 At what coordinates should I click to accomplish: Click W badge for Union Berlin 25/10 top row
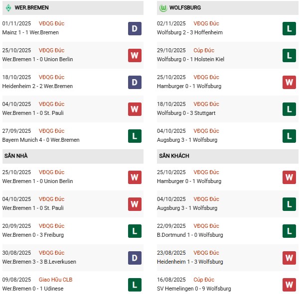pyautogui.click(x=135, y=55)
